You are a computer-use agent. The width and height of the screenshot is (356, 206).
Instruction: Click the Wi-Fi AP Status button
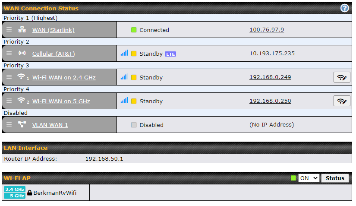pyautogui.click(x=335, y=178)
